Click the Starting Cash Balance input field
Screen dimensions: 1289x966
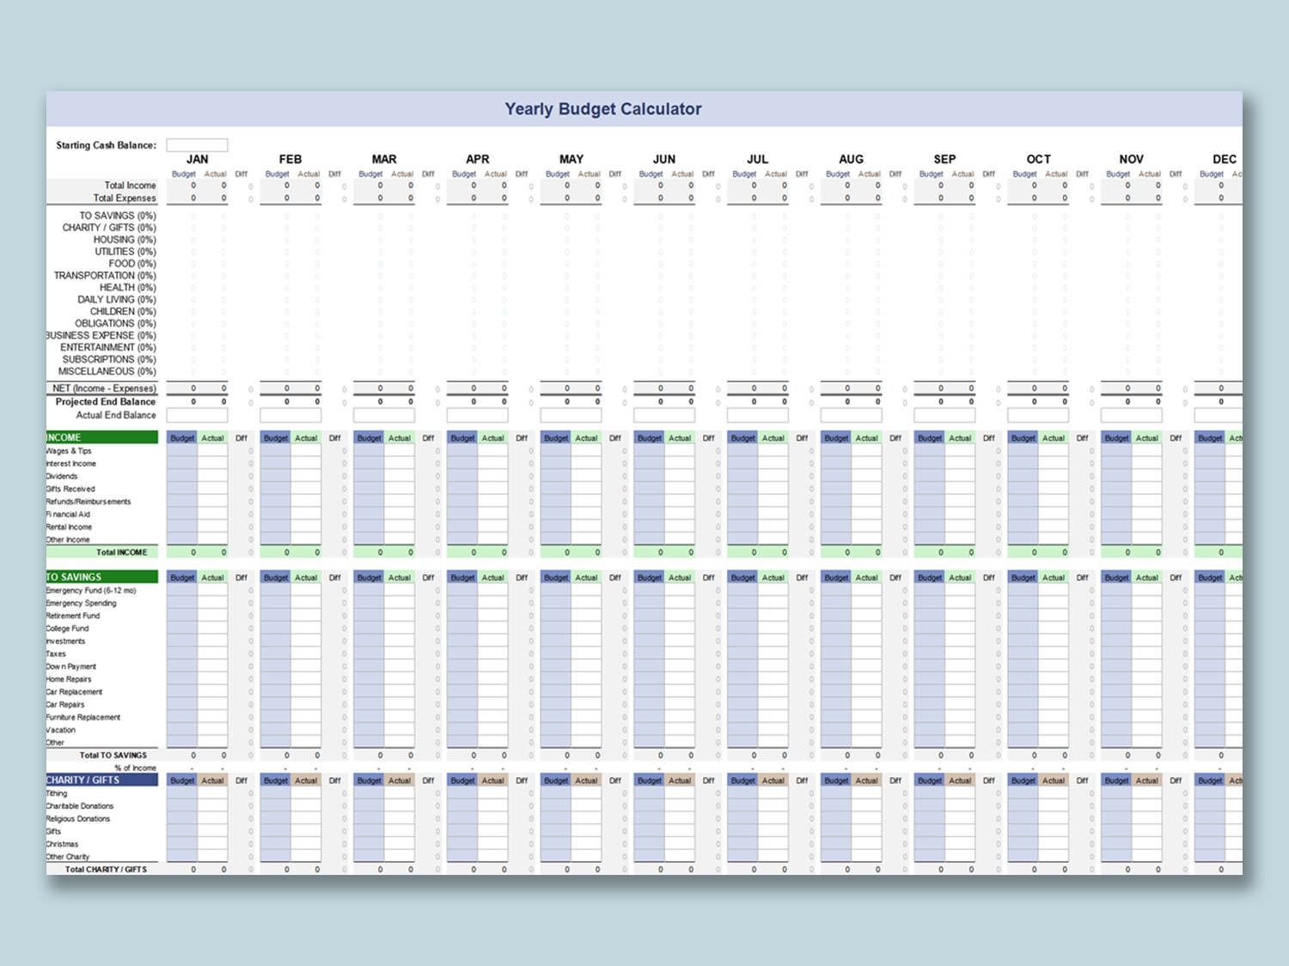point(198,144)
